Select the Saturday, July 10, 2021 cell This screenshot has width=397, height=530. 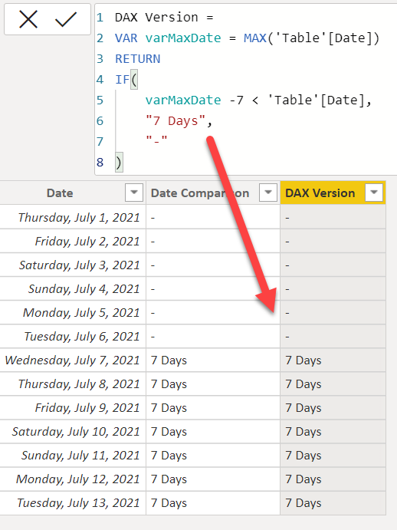[73, 432]
